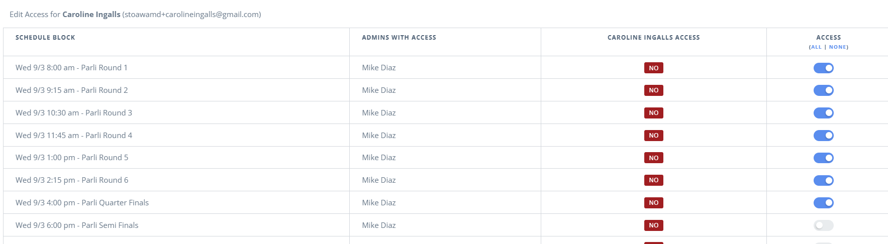The width and height of the screenshot is (888, 244).
Task: Click Admins With Access column header
Action: point(399,38)
